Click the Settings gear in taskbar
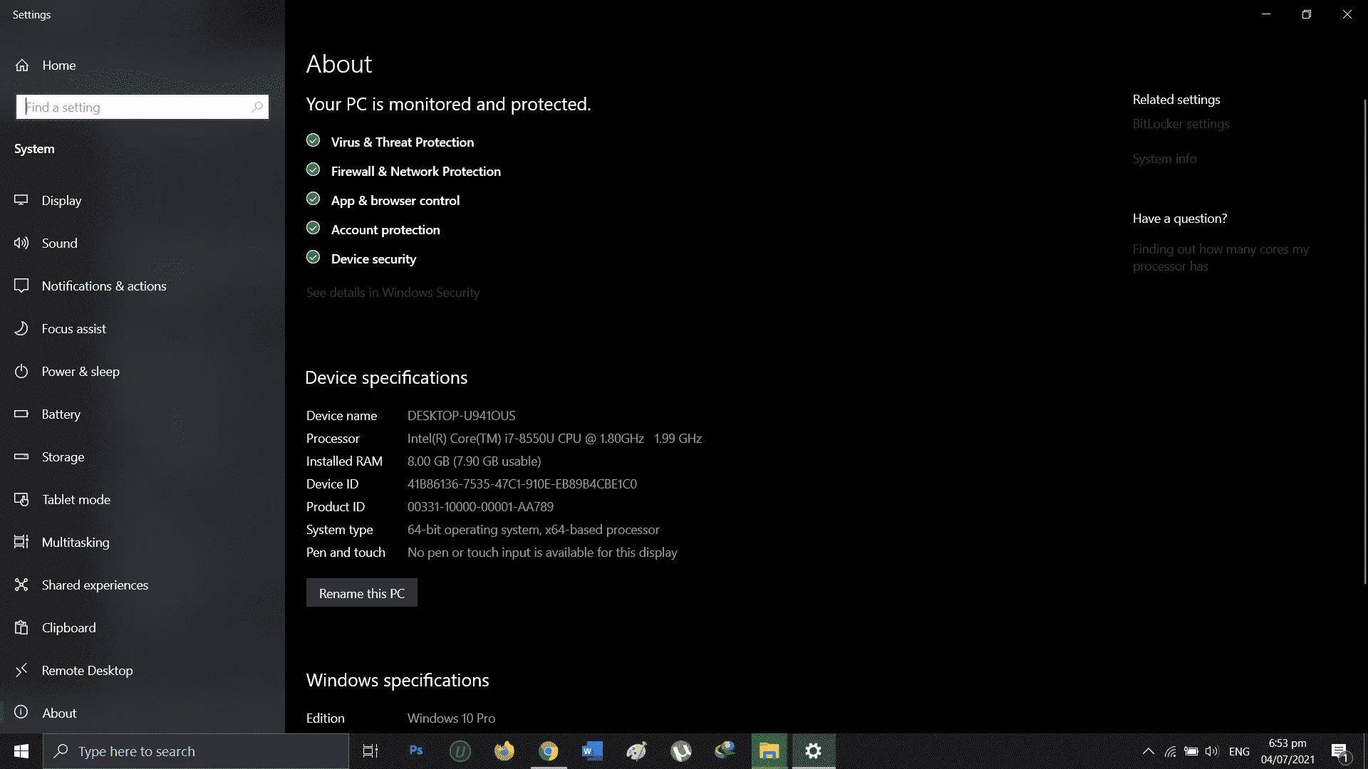 point(814,751)
